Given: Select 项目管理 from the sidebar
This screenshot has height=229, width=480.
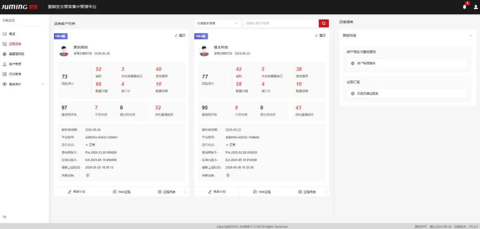Looking at the screenshot, I should tap(15, 74).
